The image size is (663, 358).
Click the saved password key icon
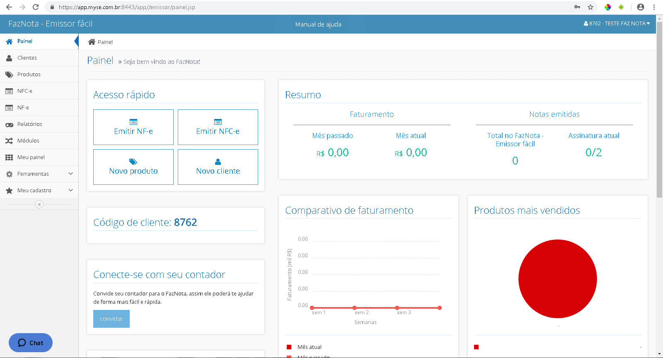pos(577,7)
